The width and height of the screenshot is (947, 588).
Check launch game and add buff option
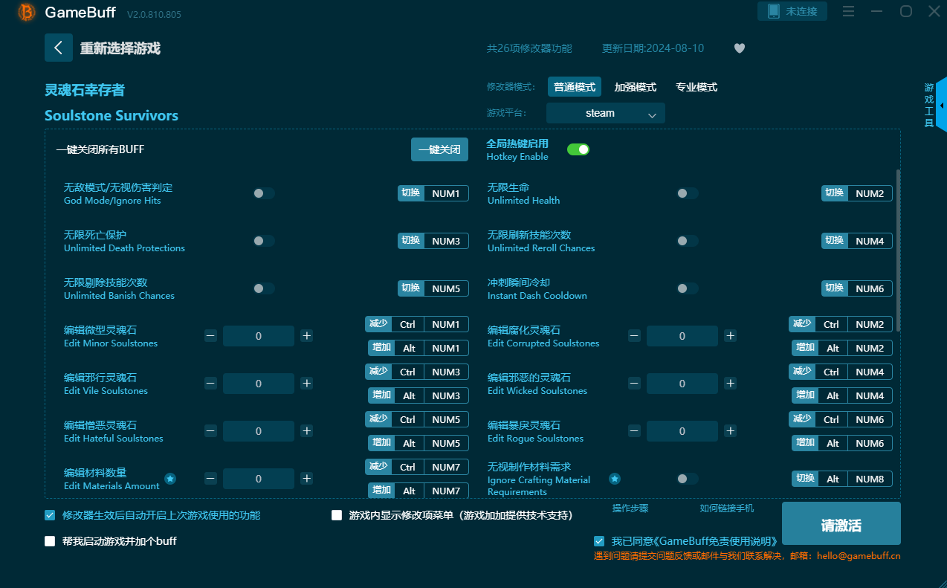pos(50,541)
